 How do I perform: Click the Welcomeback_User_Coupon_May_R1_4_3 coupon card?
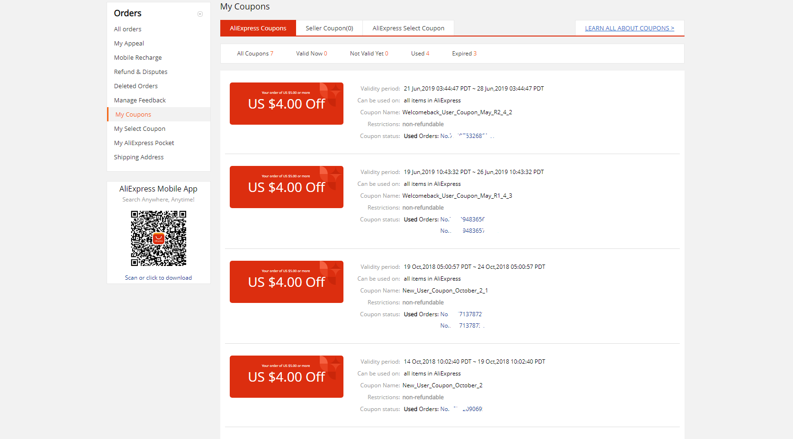[287, 187]
